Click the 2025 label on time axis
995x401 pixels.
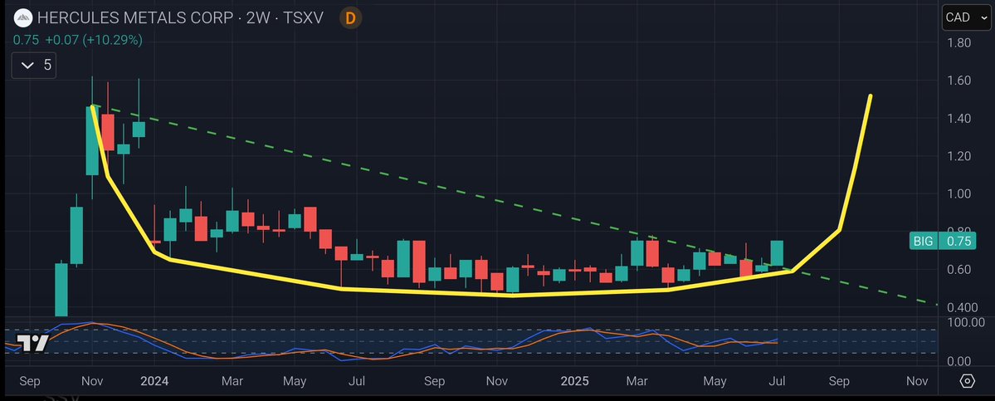coord(576,381)
